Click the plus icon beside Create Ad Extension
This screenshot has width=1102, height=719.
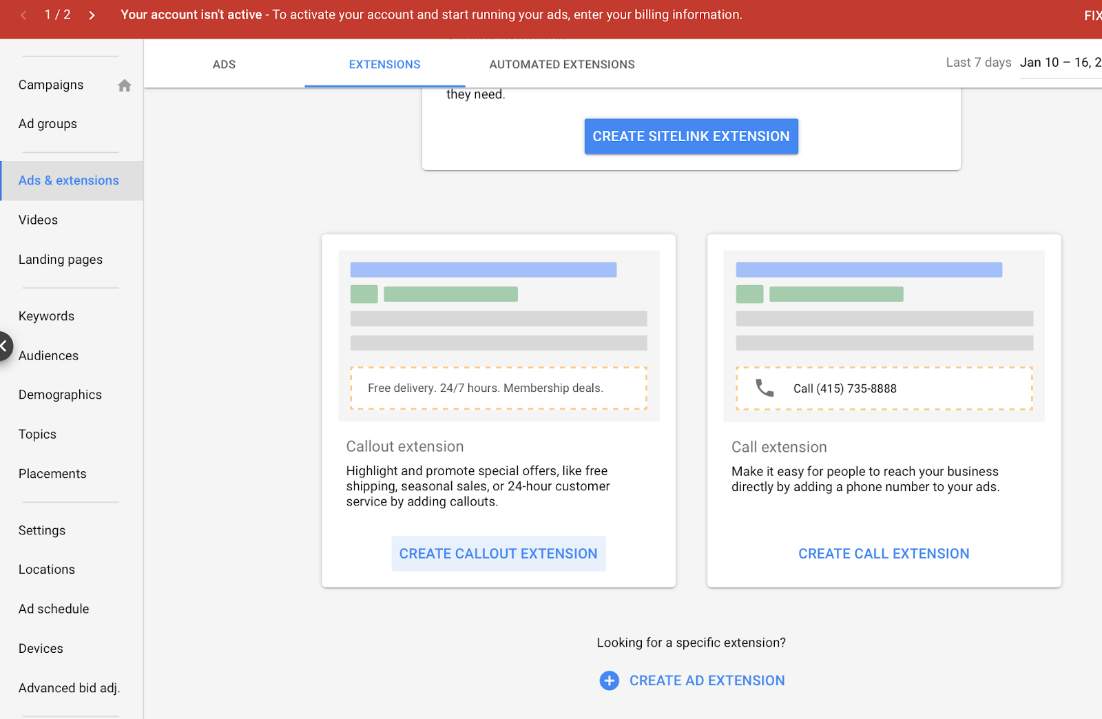pyautogui.click(x=609, y=680)
